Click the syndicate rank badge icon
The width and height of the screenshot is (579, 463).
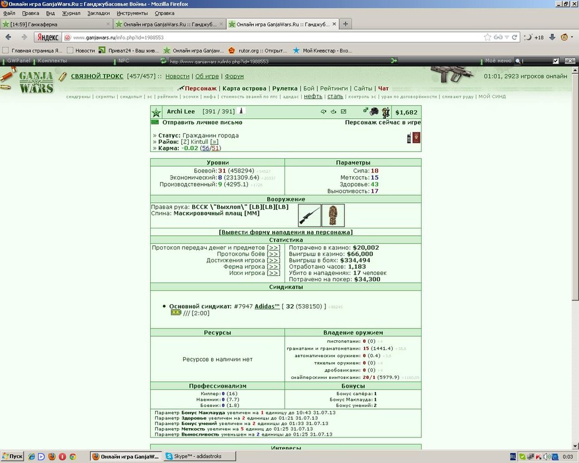click(x=176, y=313)
